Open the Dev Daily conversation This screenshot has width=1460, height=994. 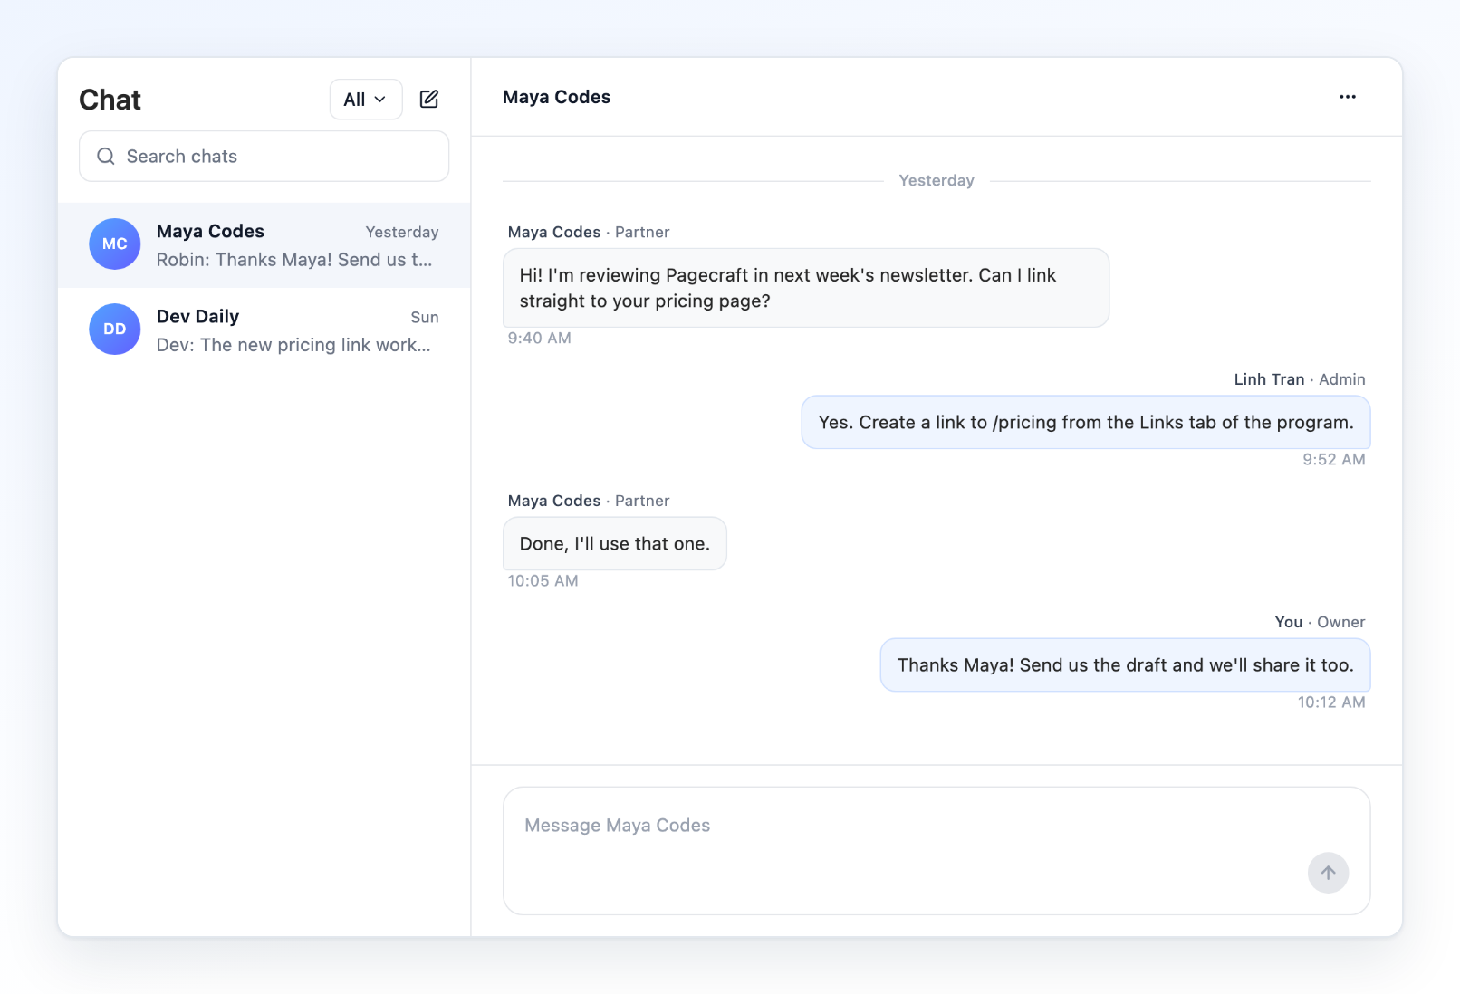click(x=264, y=330)
